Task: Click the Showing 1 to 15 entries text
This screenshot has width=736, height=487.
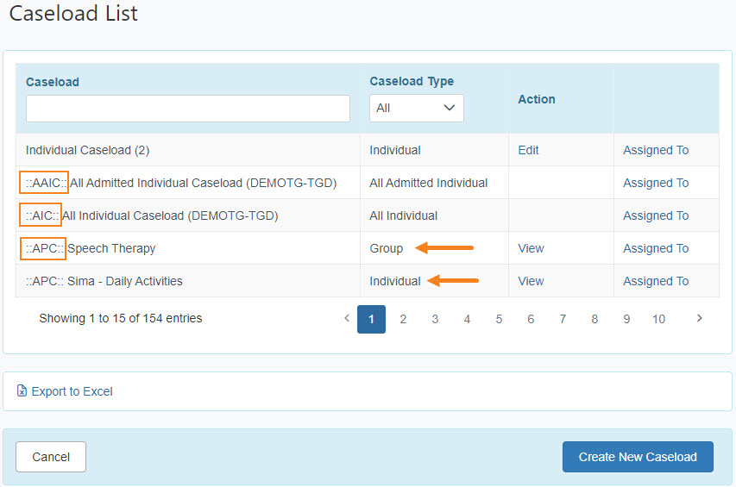Action: 121,318
